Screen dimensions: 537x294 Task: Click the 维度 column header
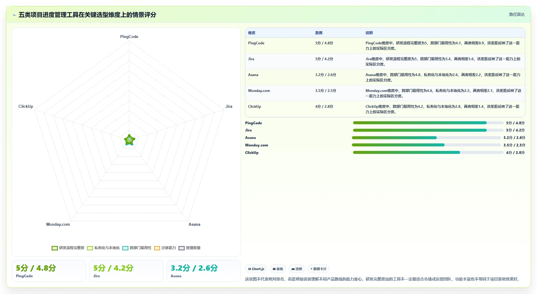coord(252,33)
